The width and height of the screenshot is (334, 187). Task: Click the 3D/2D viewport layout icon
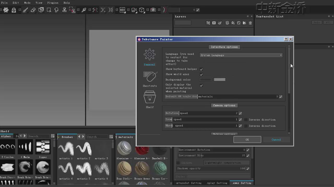[x=122, y=10]
